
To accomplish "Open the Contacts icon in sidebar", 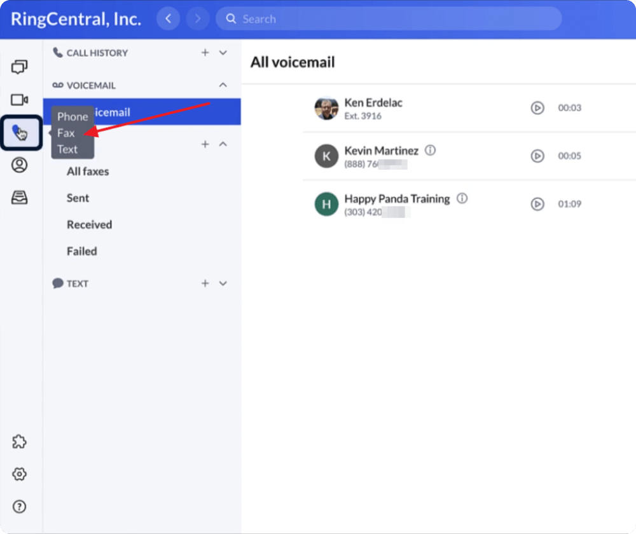I will [20, 165].
